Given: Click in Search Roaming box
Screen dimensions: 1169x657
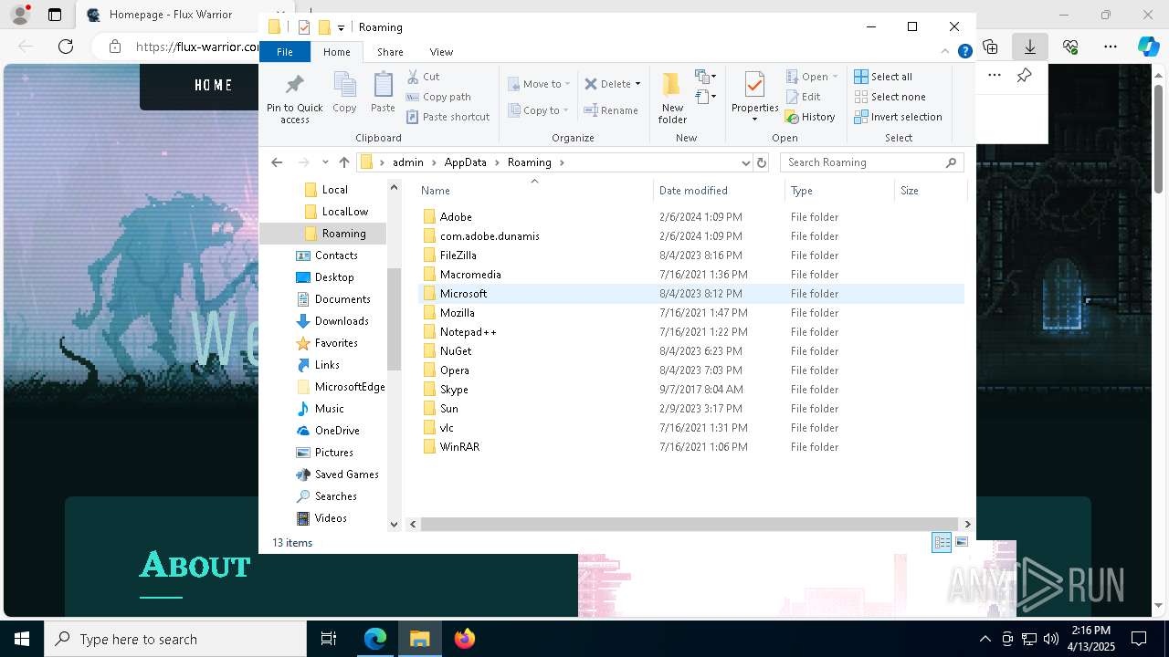Looking at the screenshot, I should [x=872, y=162].
